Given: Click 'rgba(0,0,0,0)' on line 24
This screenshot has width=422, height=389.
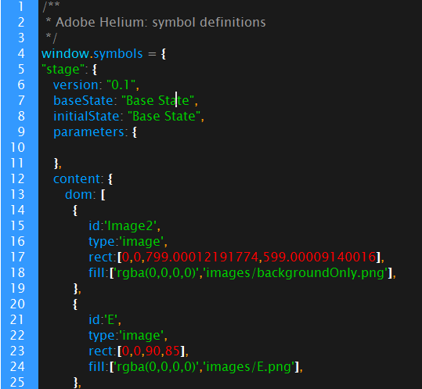Looking at the screenshot, I should click(x=157, y=367).
